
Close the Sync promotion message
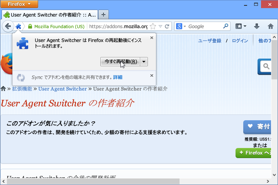pyautogui.click(x=152, y=76)
